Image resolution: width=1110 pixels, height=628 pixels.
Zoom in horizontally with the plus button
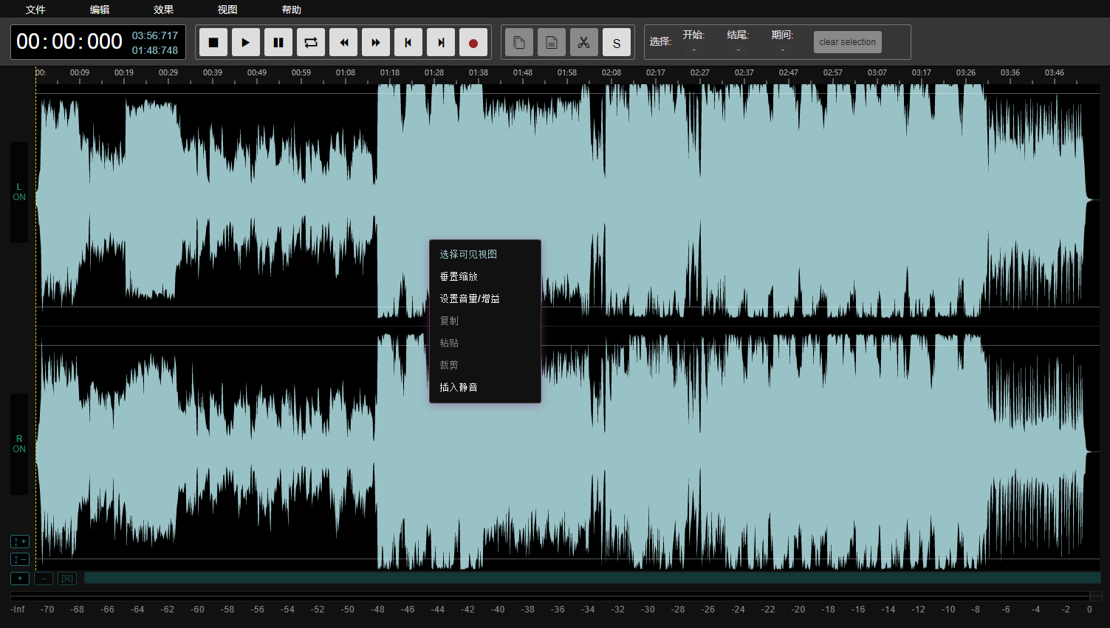point(20,578)
